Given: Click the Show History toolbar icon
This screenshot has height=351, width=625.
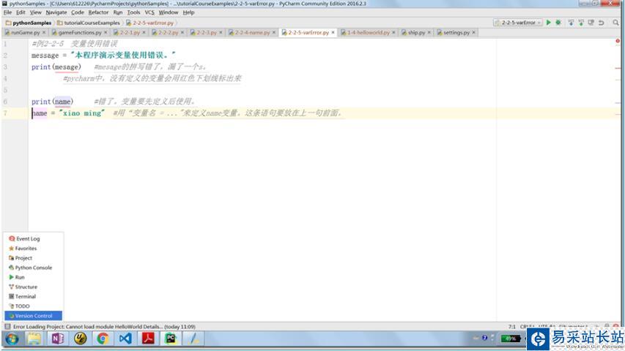Looking at the screenshot, I should click(x=591, y=23).
